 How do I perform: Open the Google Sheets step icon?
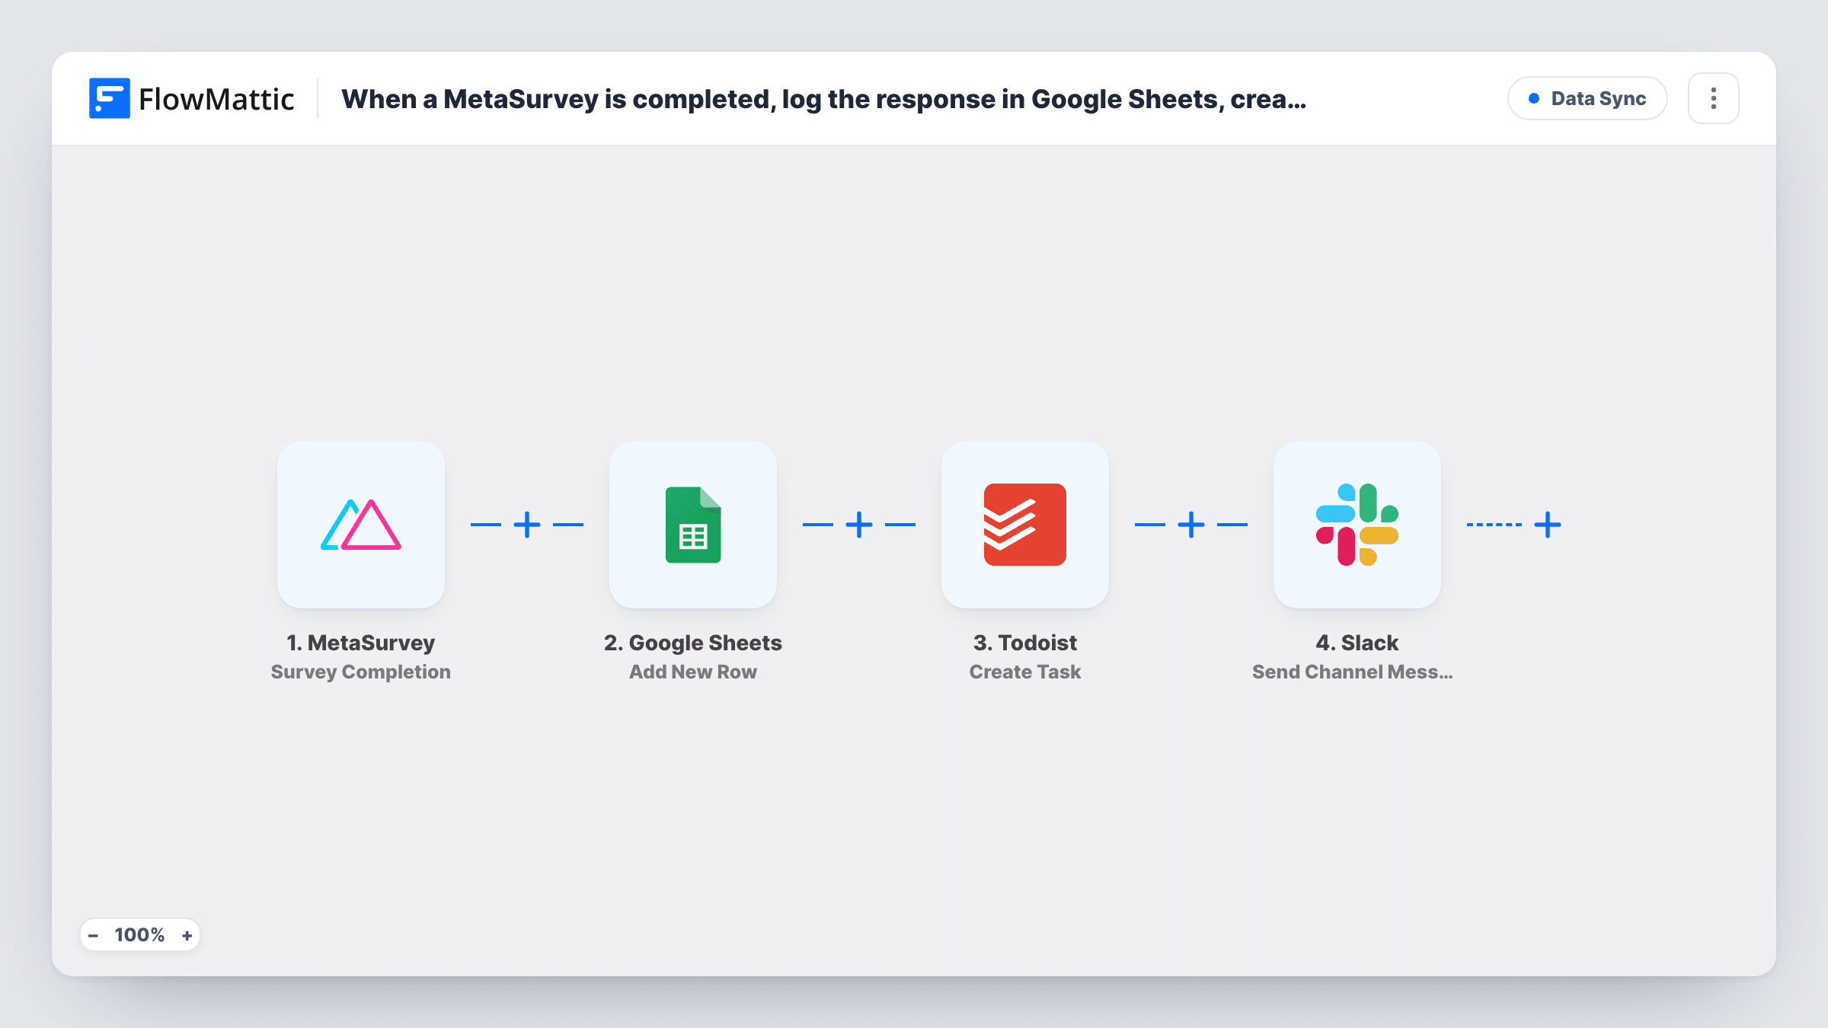[x=693, y=525]
